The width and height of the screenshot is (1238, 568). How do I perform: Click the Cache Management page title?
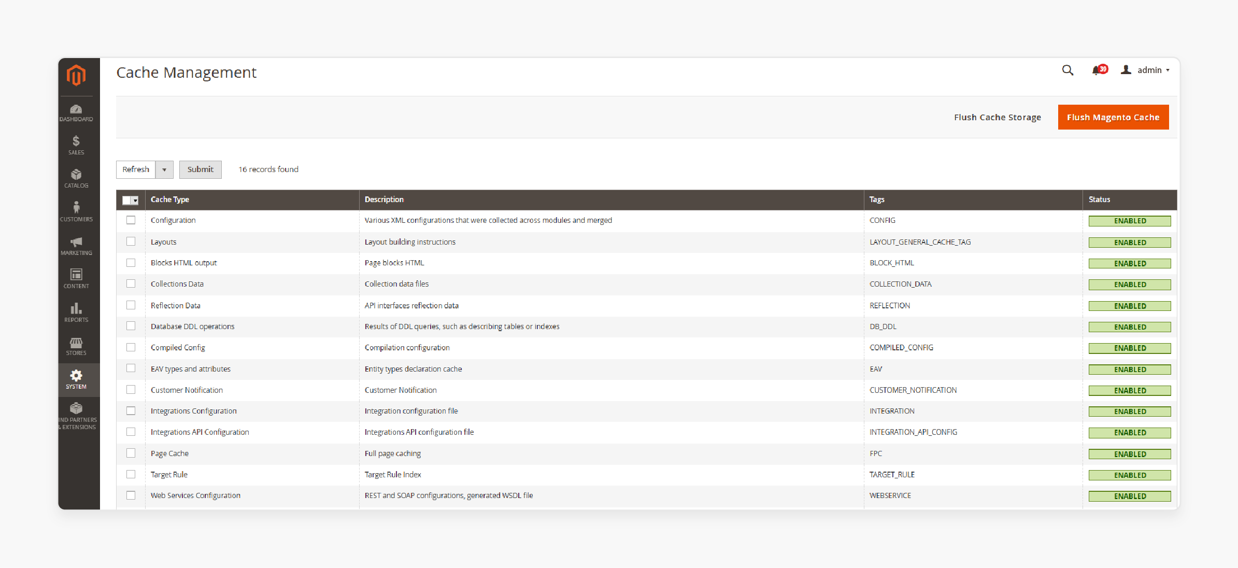click(x=187, y=73)
